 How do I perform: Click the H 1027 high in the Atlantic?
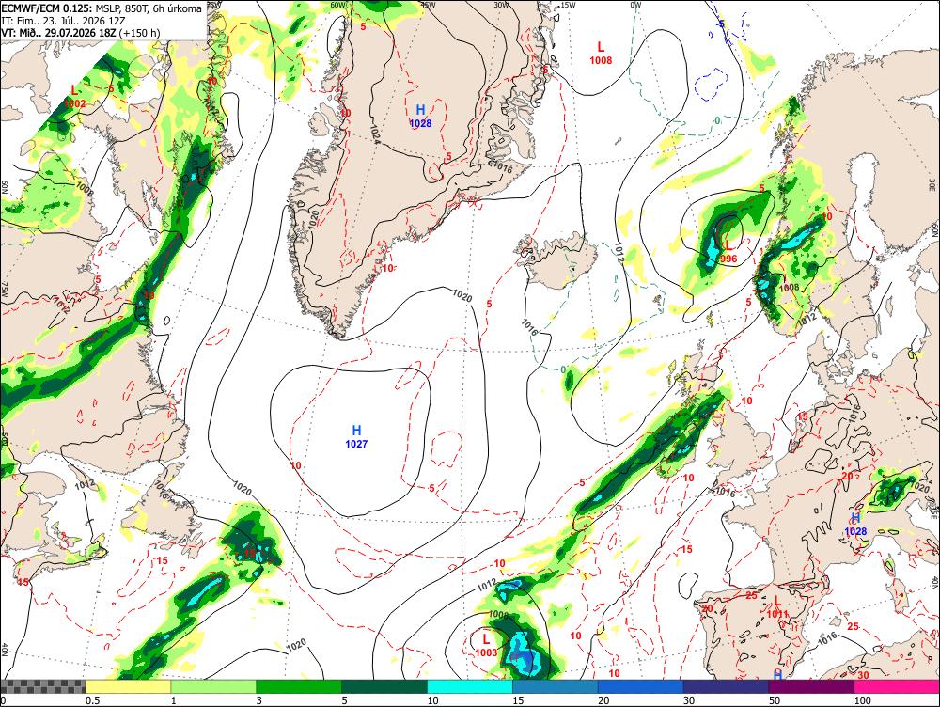(356, 436)
